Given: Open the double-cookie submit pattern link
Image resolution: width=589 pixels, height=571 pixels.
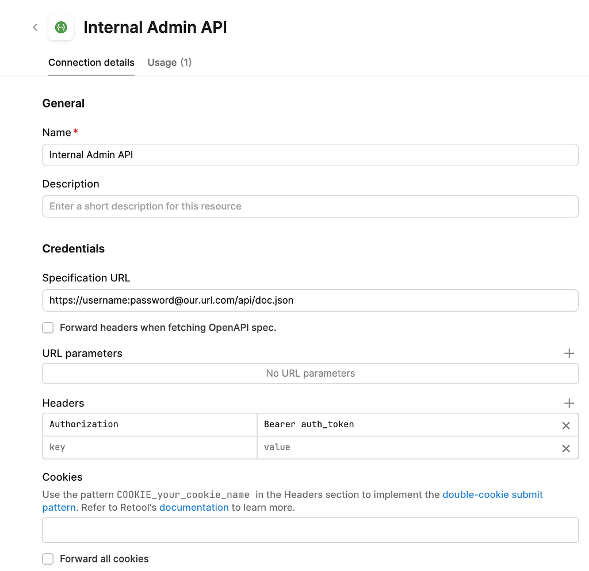Looking at the screenshot, I should pyautogui.click(x=493, y=495).
